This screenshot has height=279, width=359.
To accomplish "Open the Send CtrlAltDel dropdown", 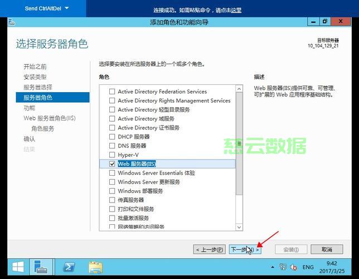I will [x=47, y=8].
